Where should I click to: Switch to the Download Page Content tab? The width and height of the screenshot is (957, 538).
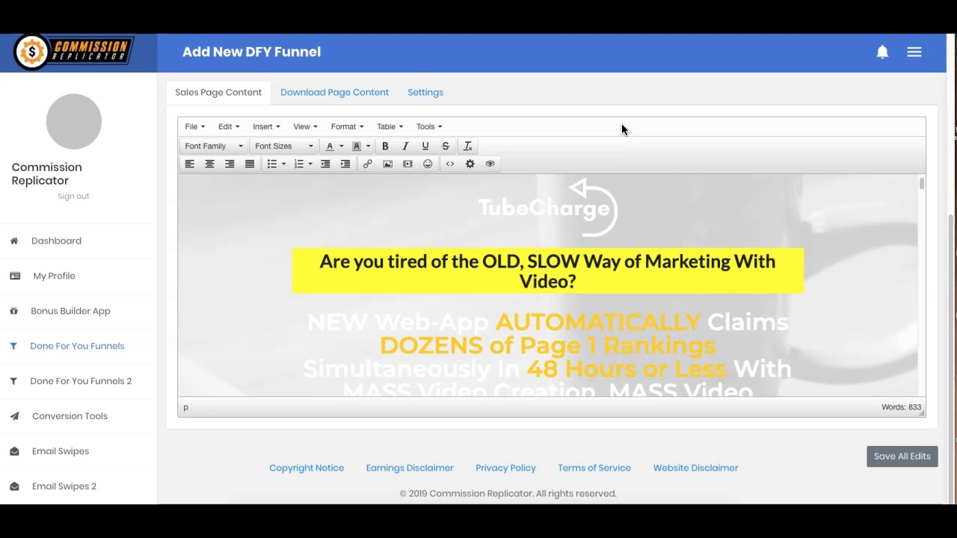click(334, 93)
